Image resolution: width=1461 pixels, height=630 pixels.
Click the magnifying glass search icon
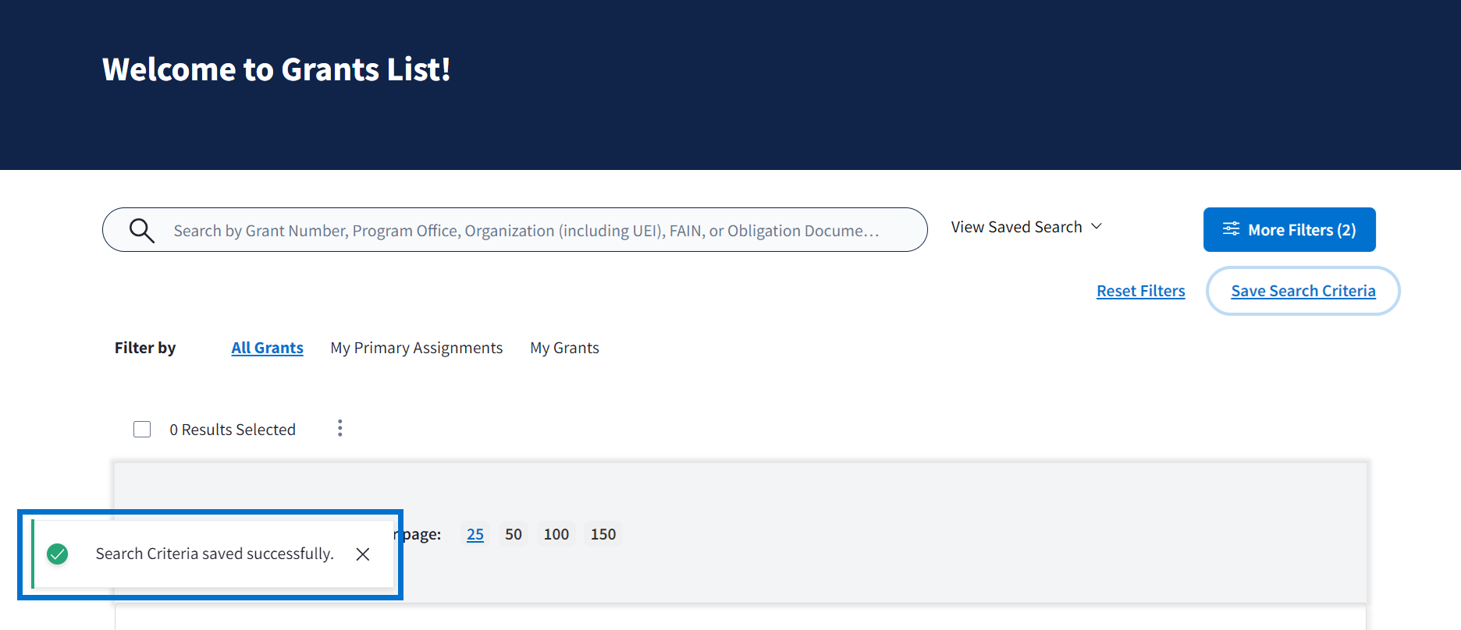pos(141,231)
